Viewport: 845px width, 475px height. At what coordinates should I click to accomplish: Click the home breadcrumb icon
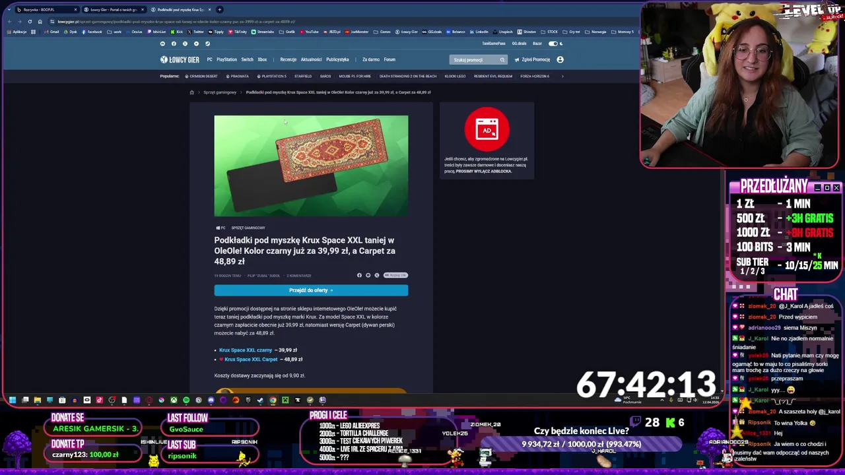[191, 92]
